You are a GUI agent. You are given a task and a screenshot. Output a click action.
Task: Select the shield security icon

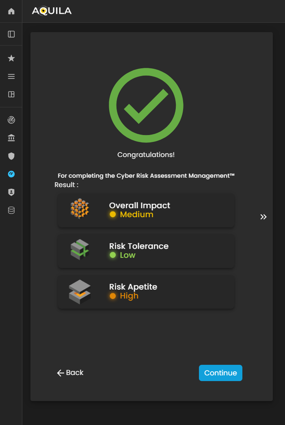(x=11, y=156)
